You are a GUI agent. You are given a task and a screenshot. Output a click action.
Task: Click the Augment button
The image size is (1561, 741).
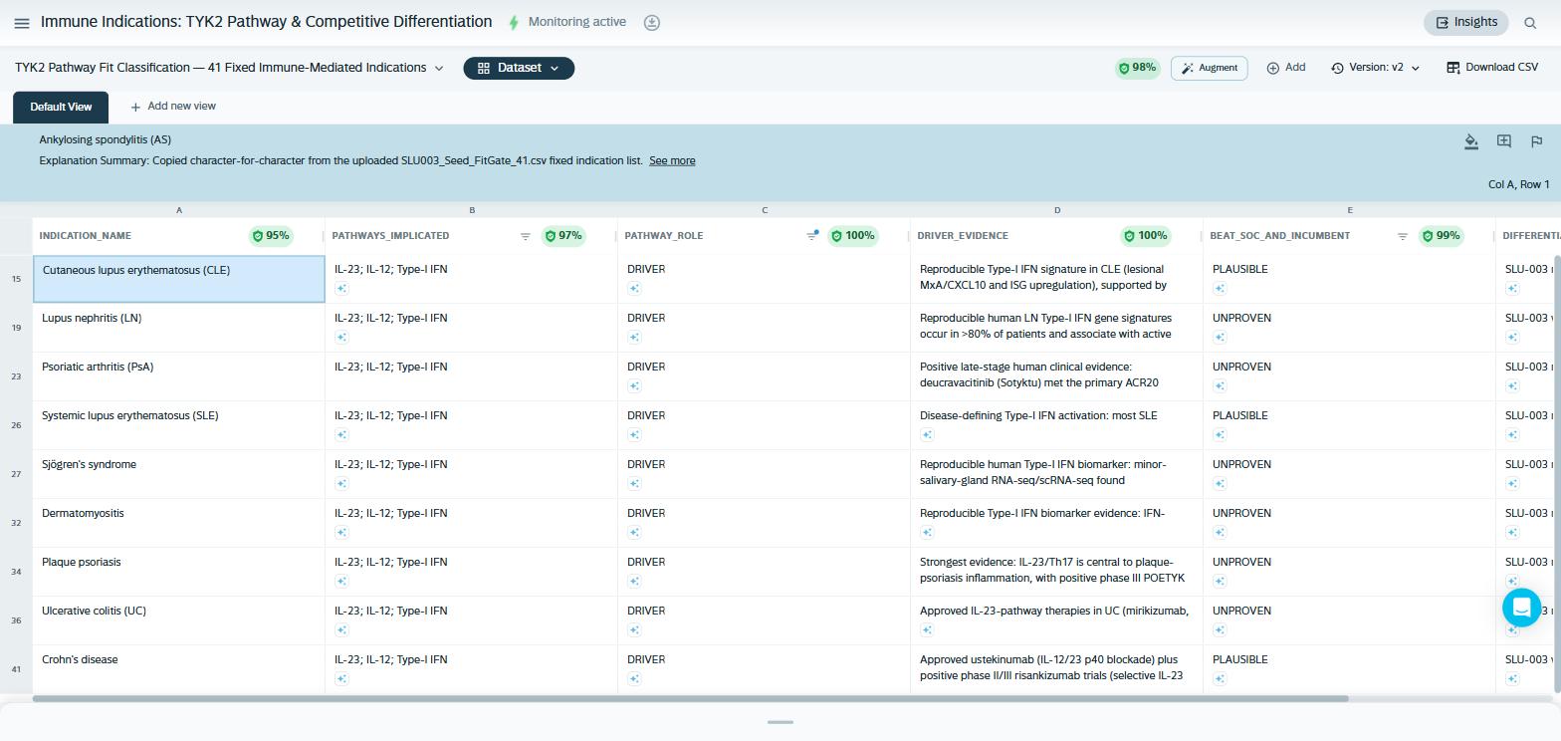click(x=1210, y=68)
